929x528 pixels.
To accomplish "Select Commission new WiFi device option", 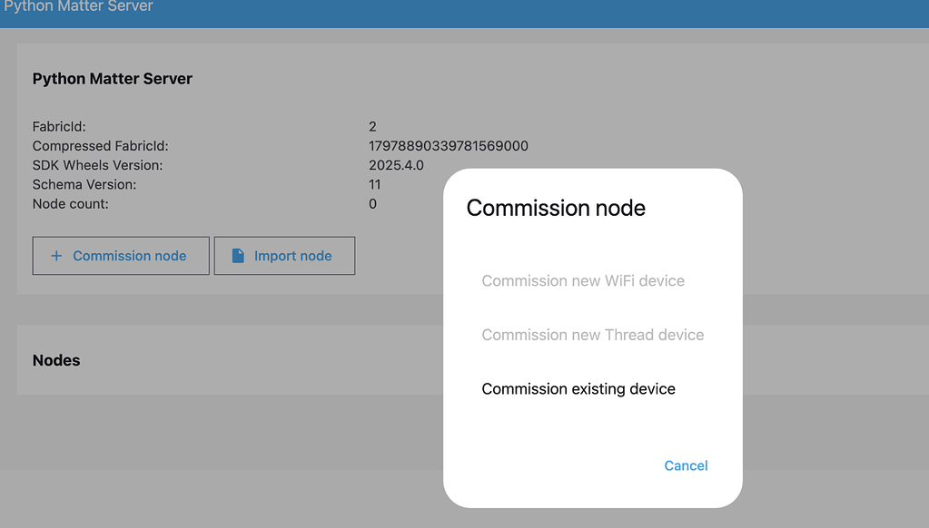I will 582,280.
